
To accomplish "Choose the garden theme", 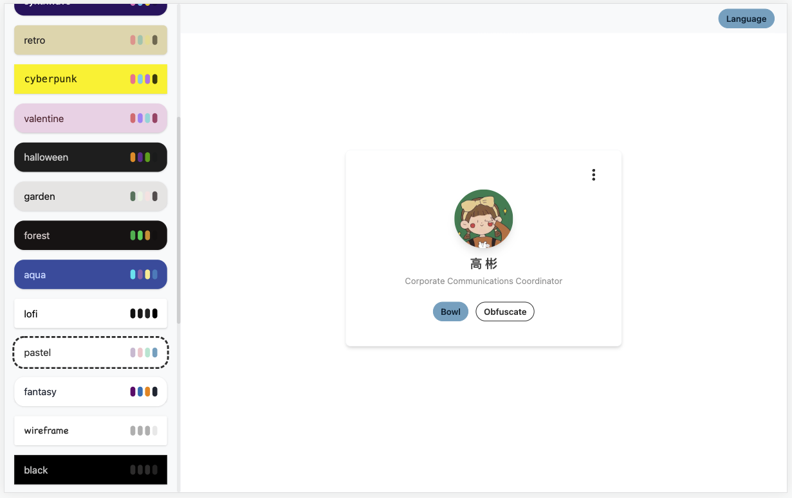I will coord(91,197).
